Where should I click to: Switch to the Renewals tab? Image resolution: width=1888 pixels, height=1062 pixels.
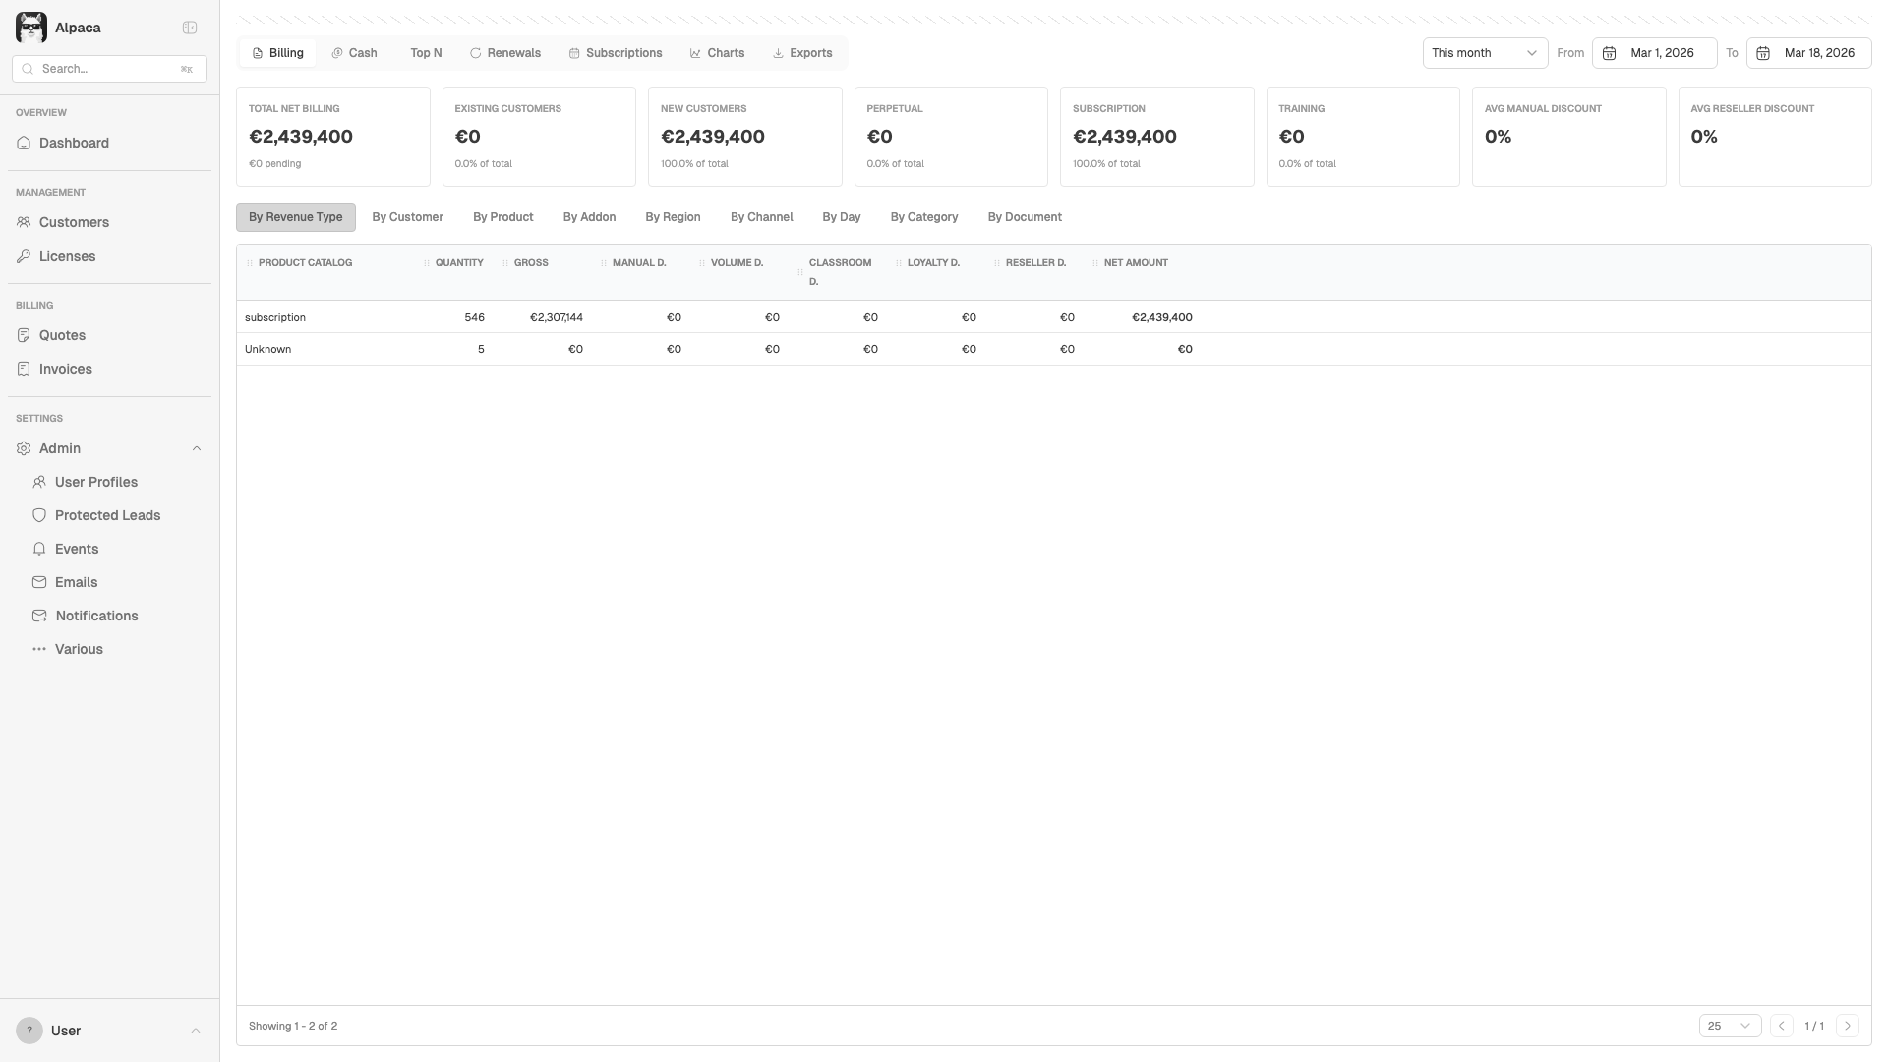[x=505, y=53]
